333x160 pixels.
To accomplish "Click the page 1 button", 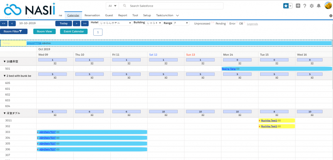I will click(x=98, y=32).
